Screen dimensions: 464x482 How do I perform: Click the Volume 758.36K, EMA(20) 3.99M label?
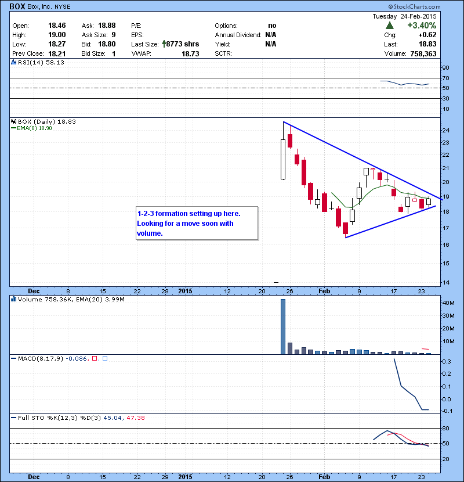tap(71, 299)
